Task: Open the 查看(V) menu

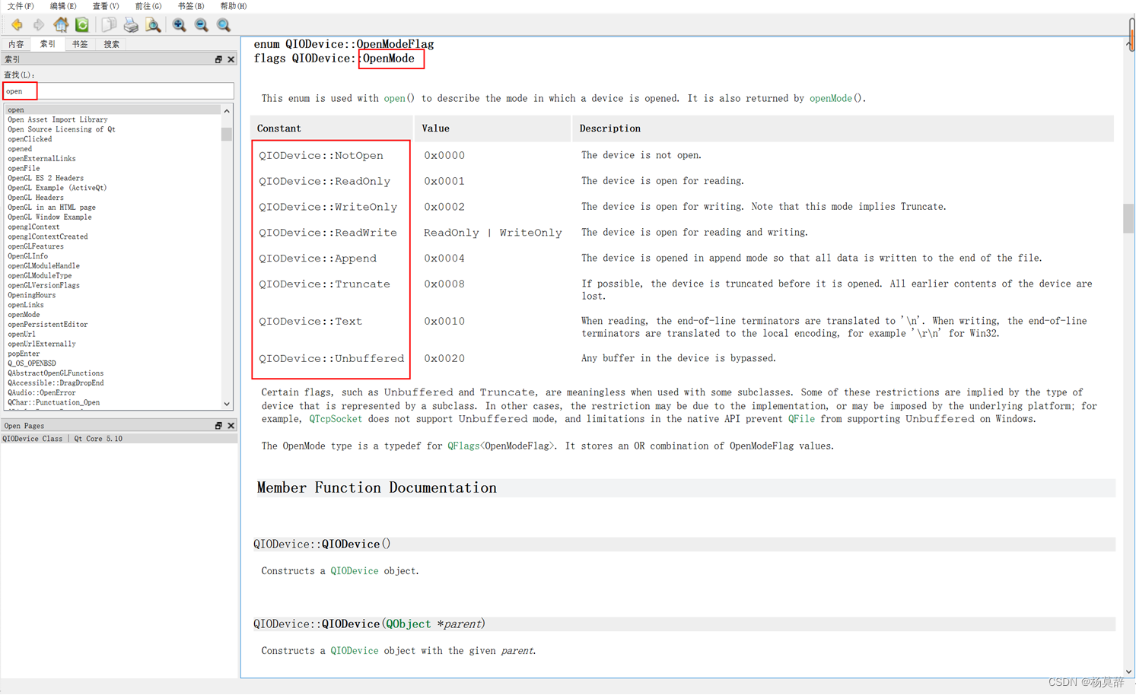Action: coord(106,6)
